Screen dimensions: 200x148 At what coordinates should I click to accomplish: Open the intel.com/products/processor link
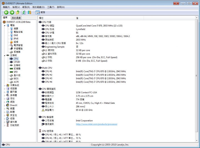(x=97, y=124)
